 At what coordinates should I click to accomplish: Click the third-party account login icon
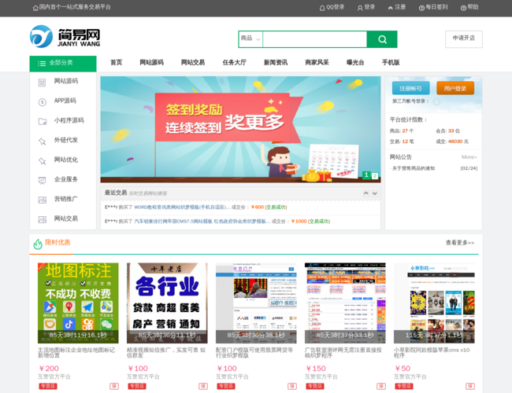point(436,102)
